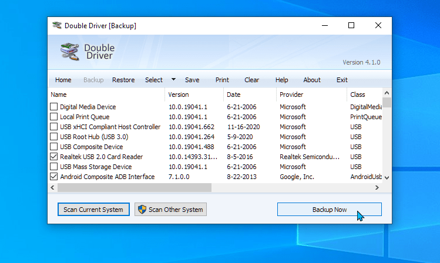Click the date 8-22-2013 cell
The width and height of the screenshot is (440, 263).
(241, 177)
